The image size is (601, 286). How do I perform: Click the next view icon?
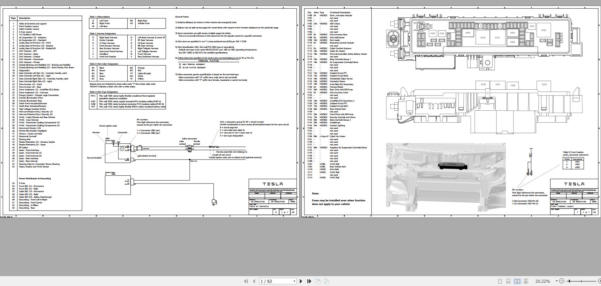[327, 281]
